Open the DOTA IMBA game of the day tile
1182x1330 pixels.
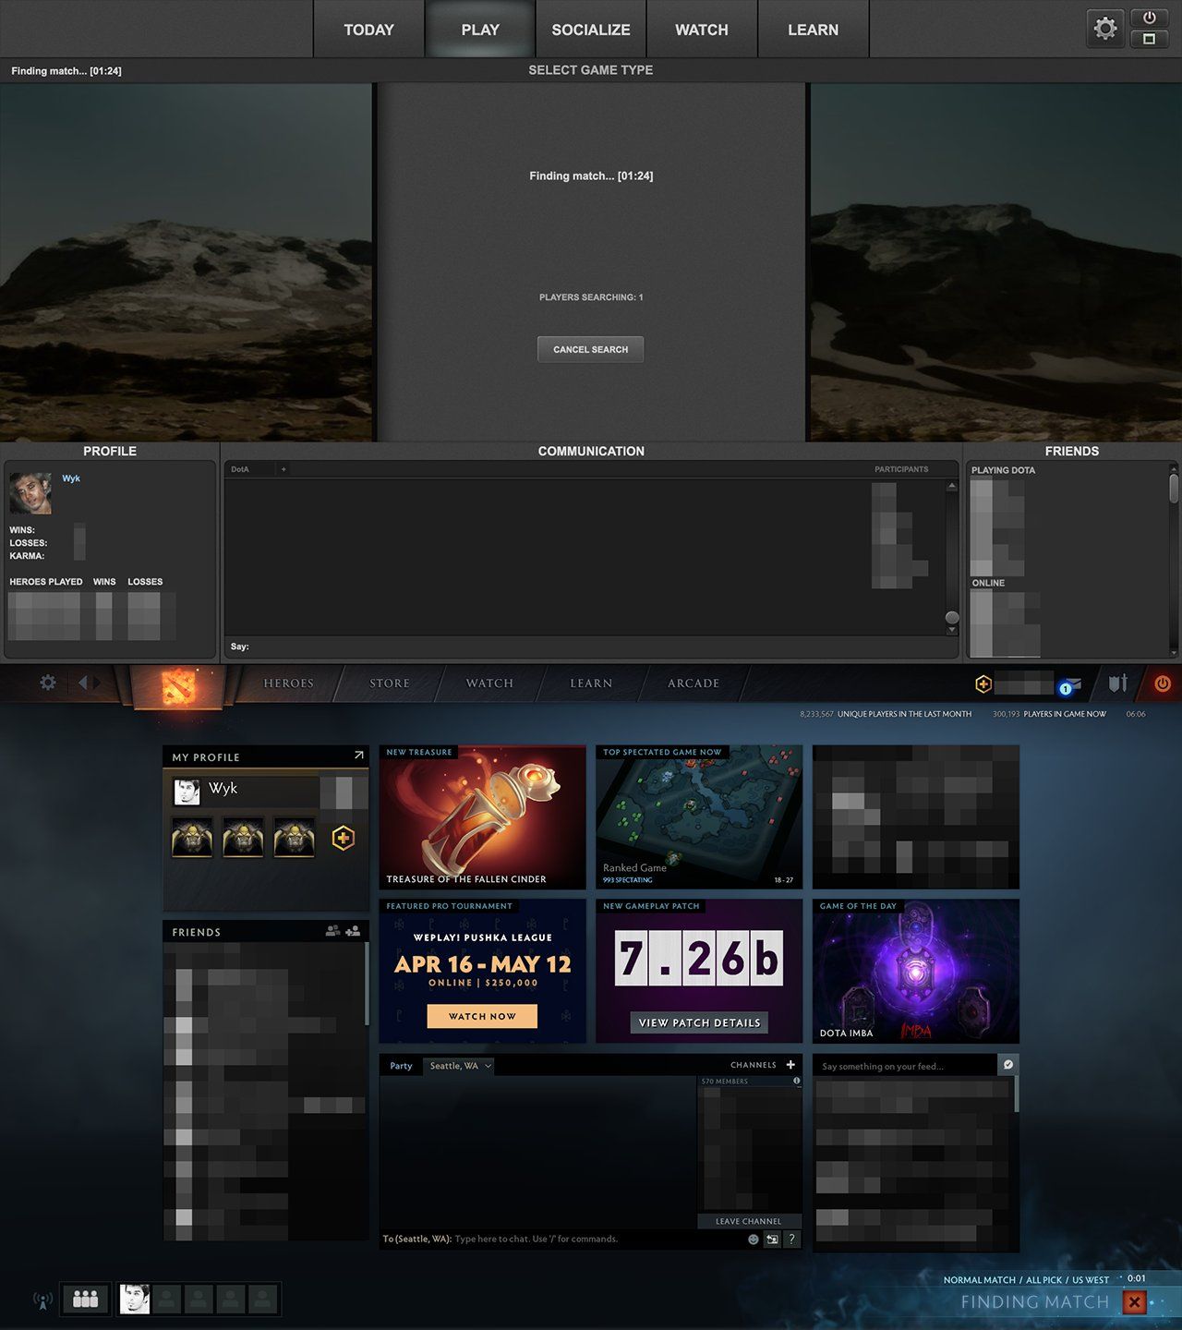[x=916, y=971]
